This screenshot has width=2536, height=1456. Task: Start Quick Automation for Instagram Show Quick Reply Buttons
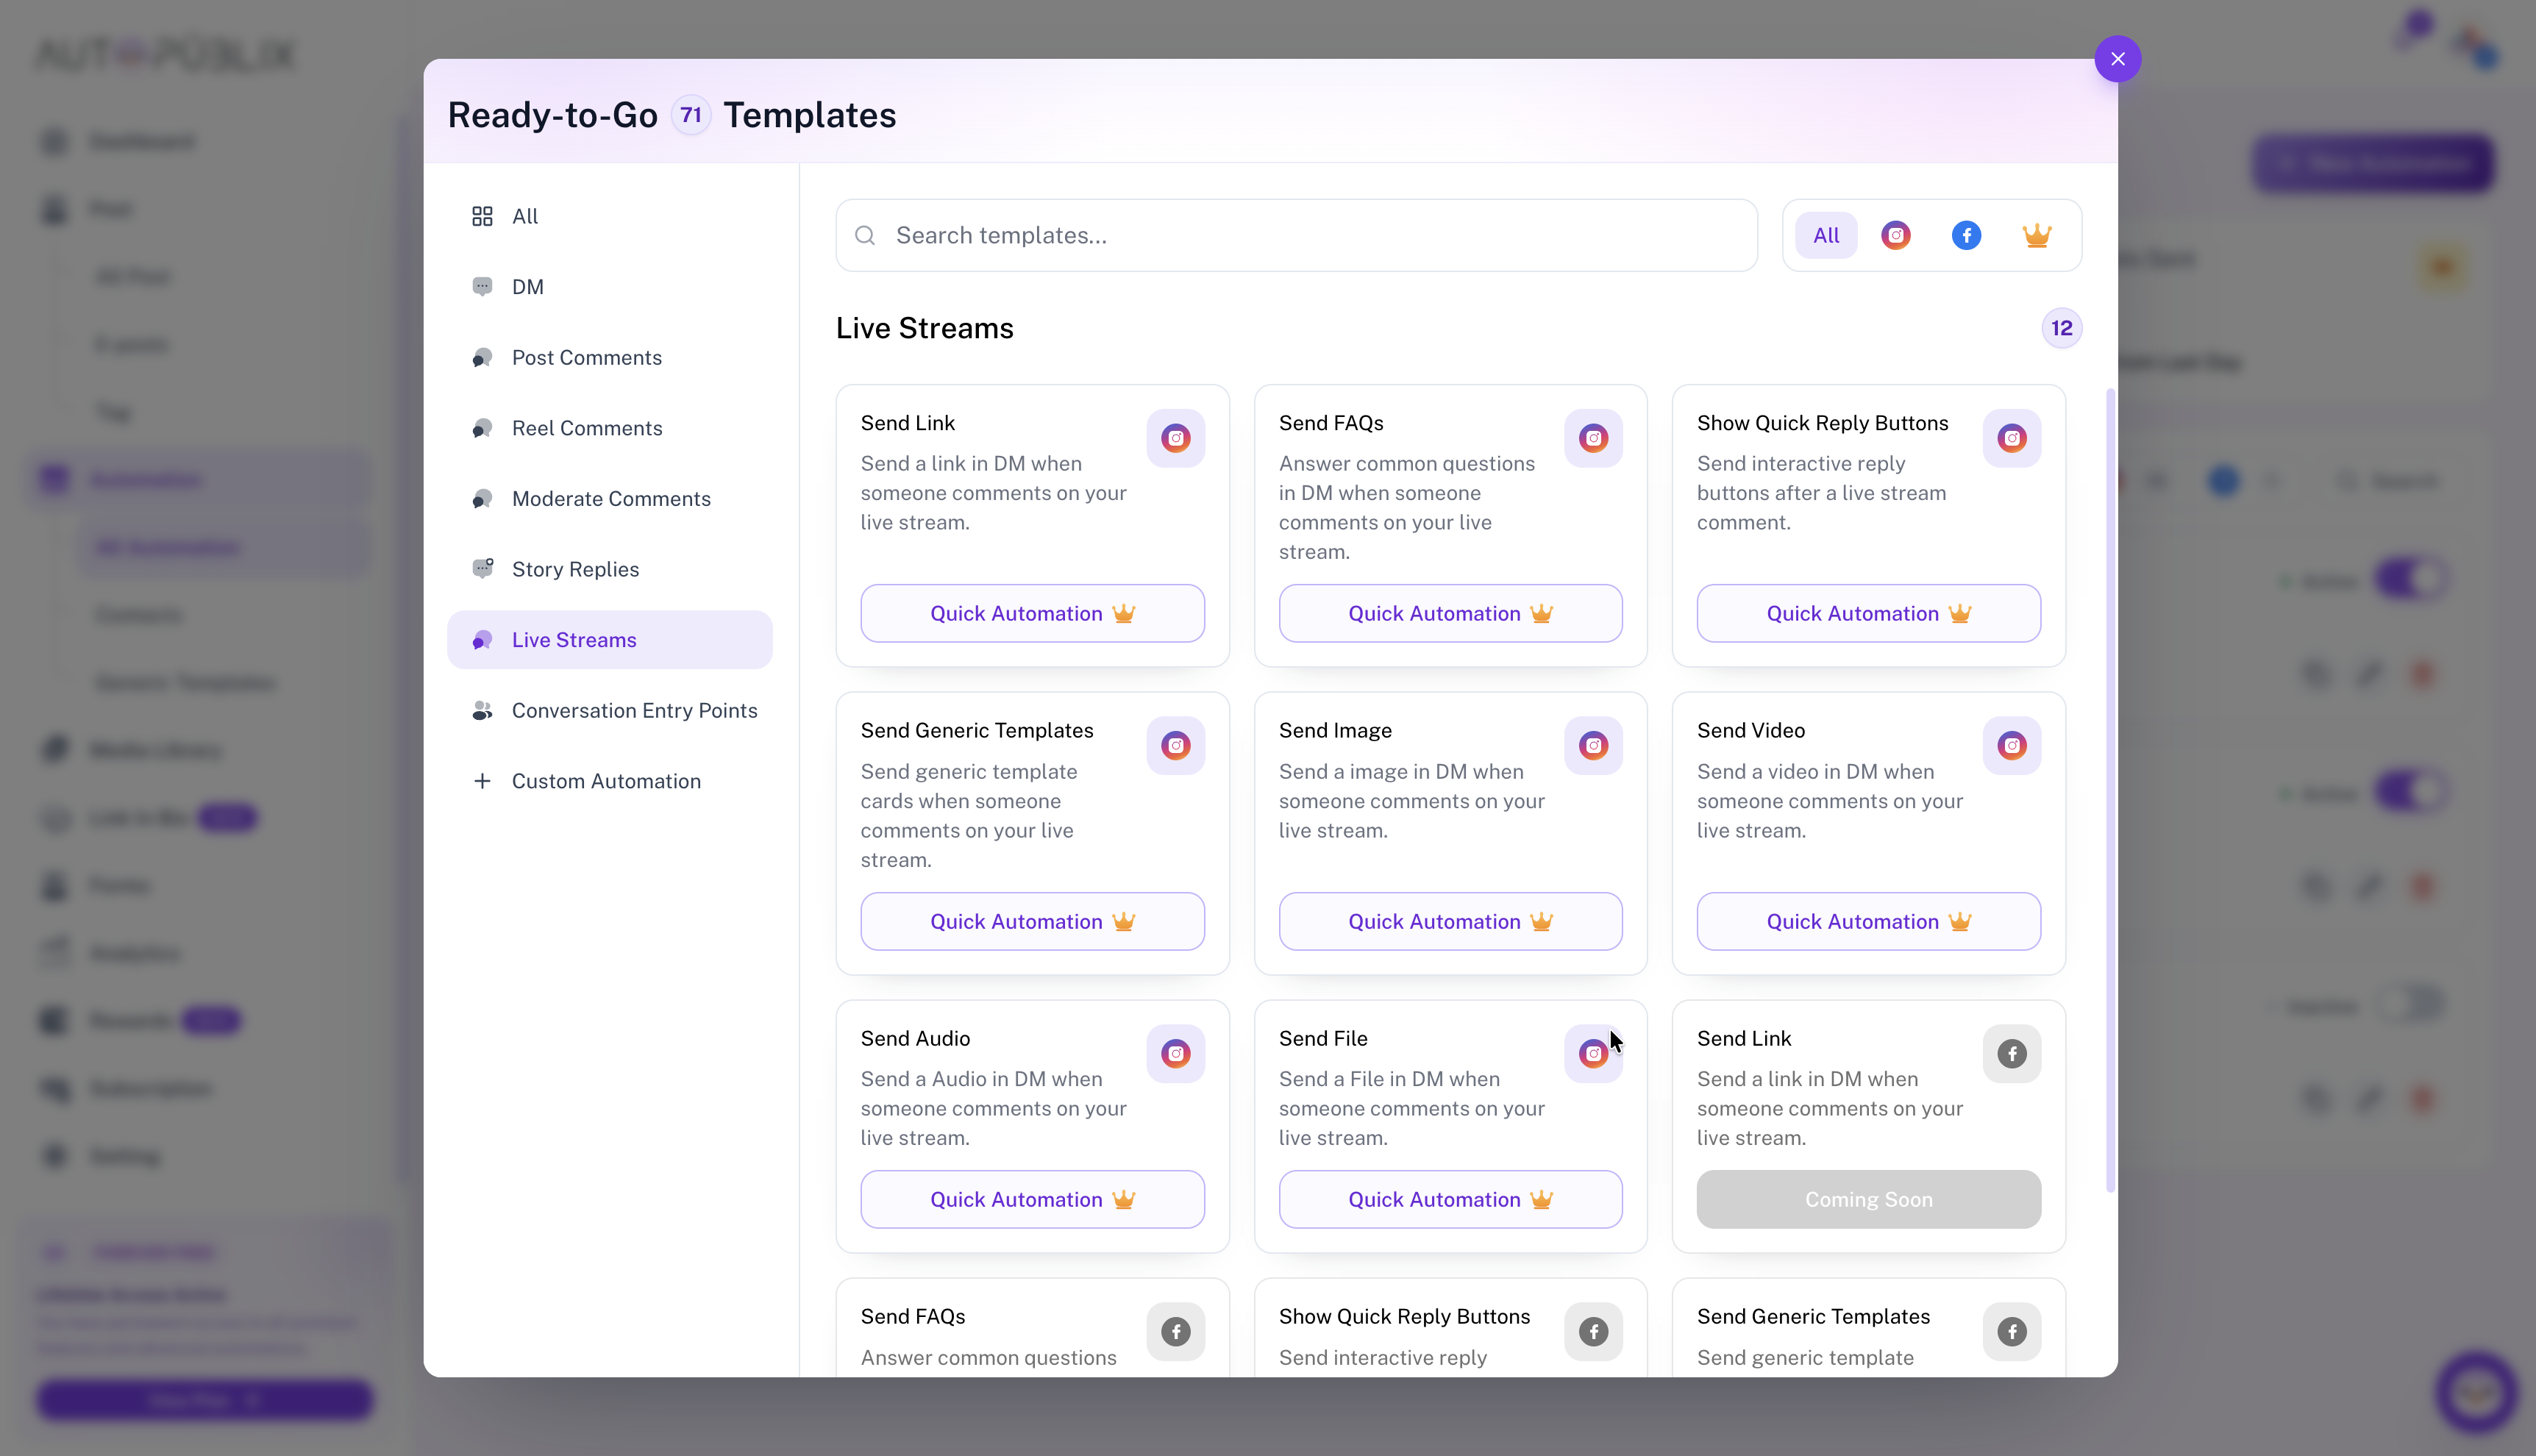(x=1868, y=614)
